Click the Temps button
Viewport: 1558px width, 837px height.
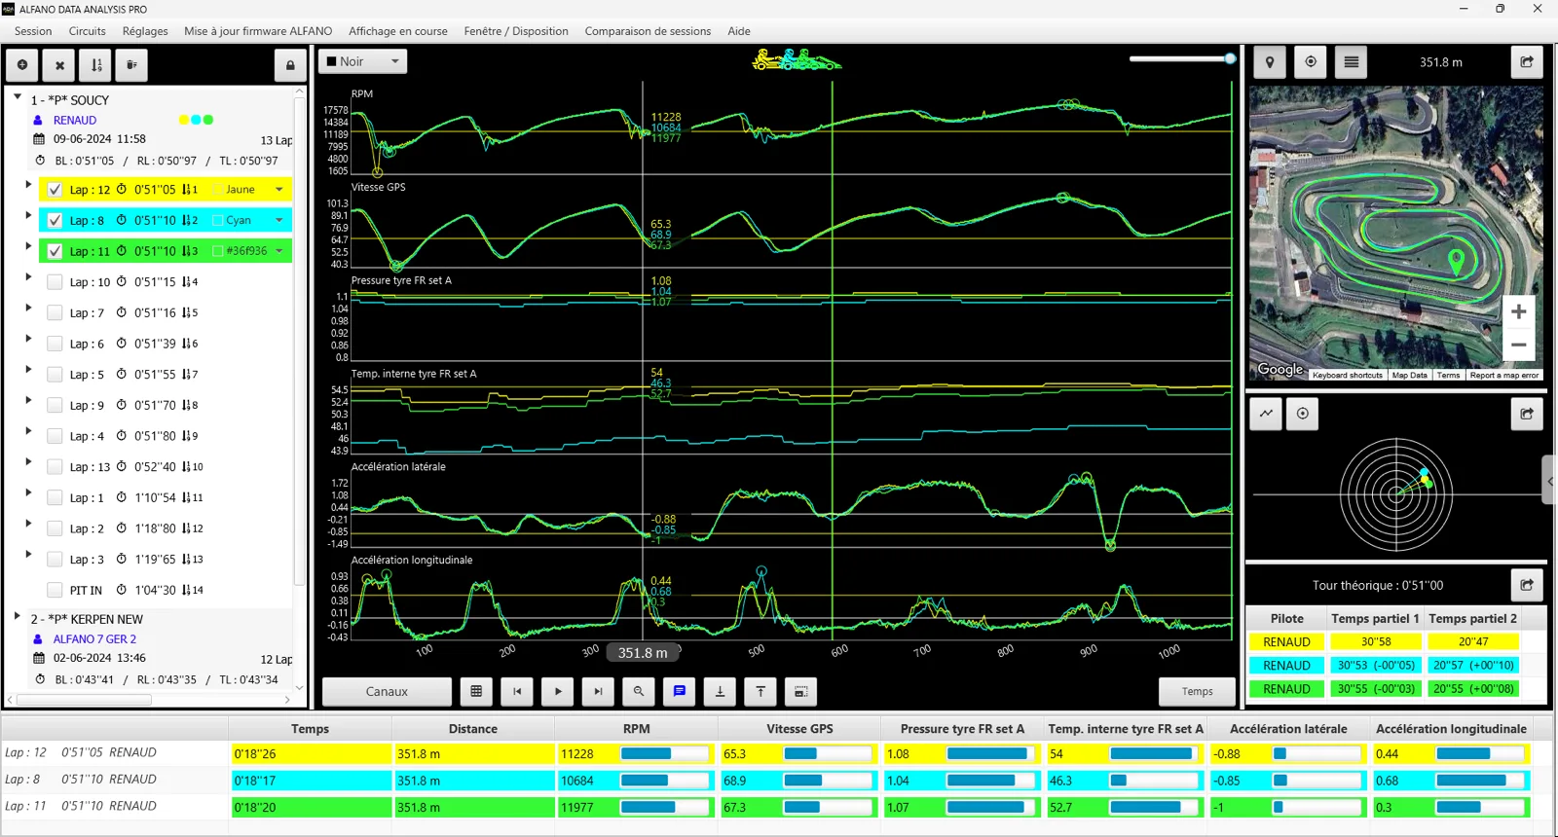pos(1197,691)
